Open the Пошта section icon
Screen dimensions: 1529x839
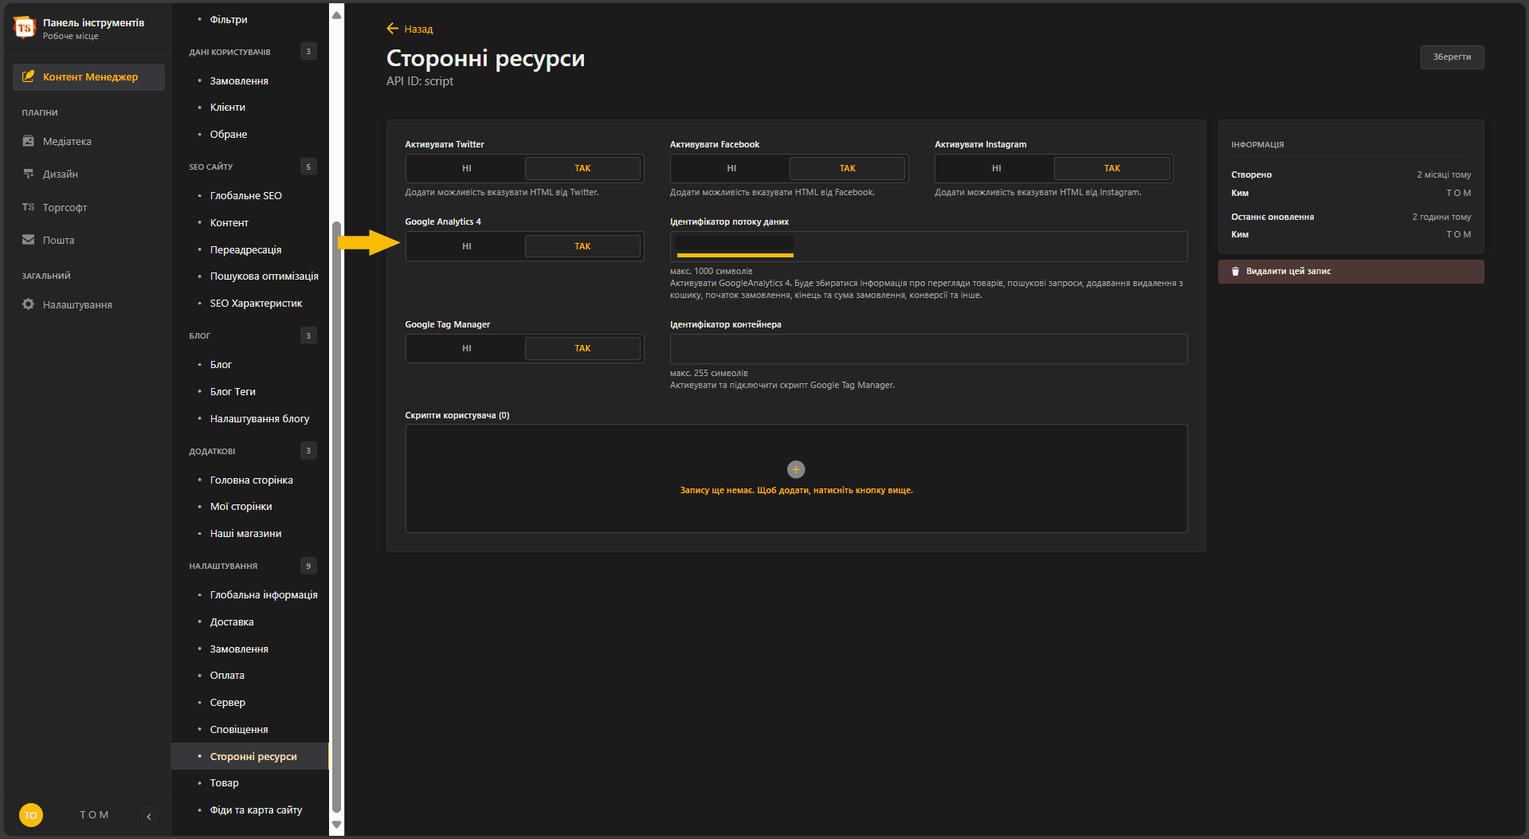point(29,240)
